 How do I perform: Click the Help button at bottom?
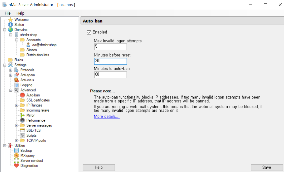pyautogui.click(x=99, y=167)
